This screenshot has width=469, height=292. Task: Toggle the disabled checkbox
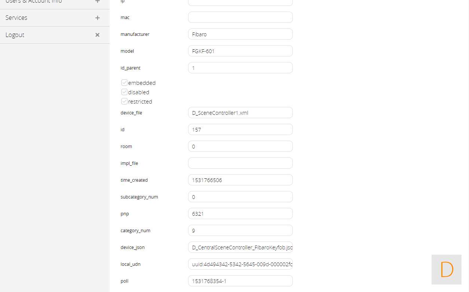(x=125, y=92)
